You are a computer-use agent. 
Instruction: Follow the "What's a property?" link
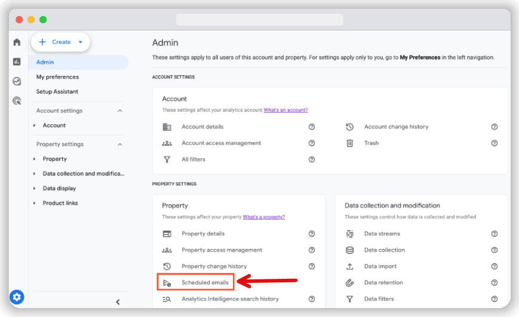[264, 217]
